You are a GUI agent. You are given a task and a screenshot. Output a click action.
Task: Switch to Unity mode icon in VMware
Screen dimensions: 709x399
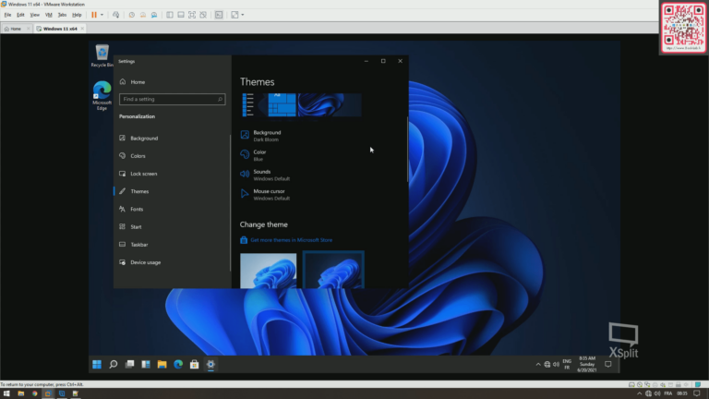tap(203, 15)
